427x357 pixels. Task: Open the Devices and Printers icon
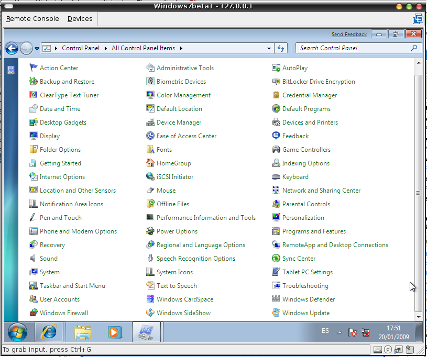276,122
